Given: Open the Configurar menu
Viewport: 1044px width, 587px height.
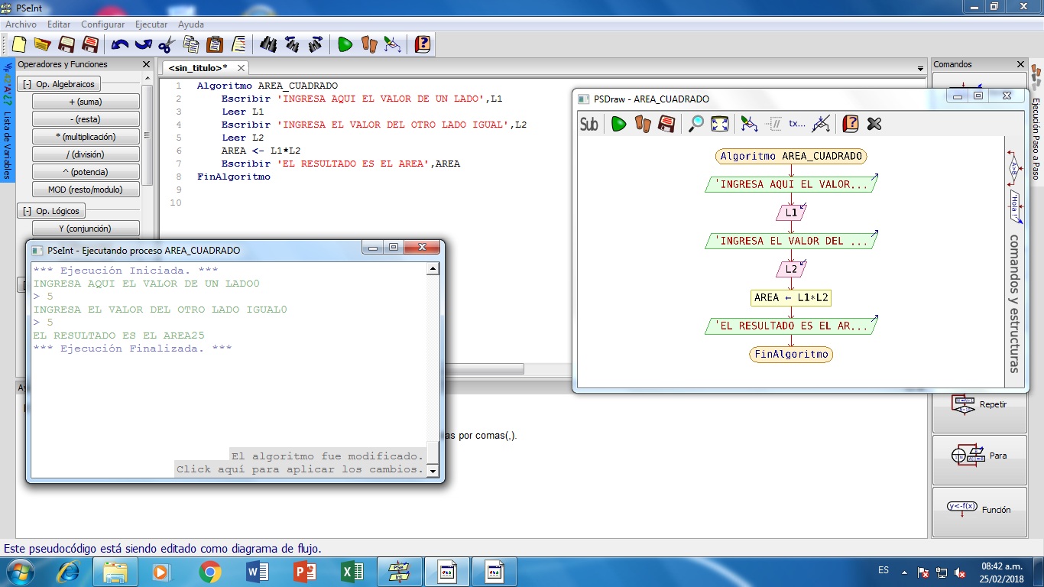Looking at the screenshot, I should [102, 24].
